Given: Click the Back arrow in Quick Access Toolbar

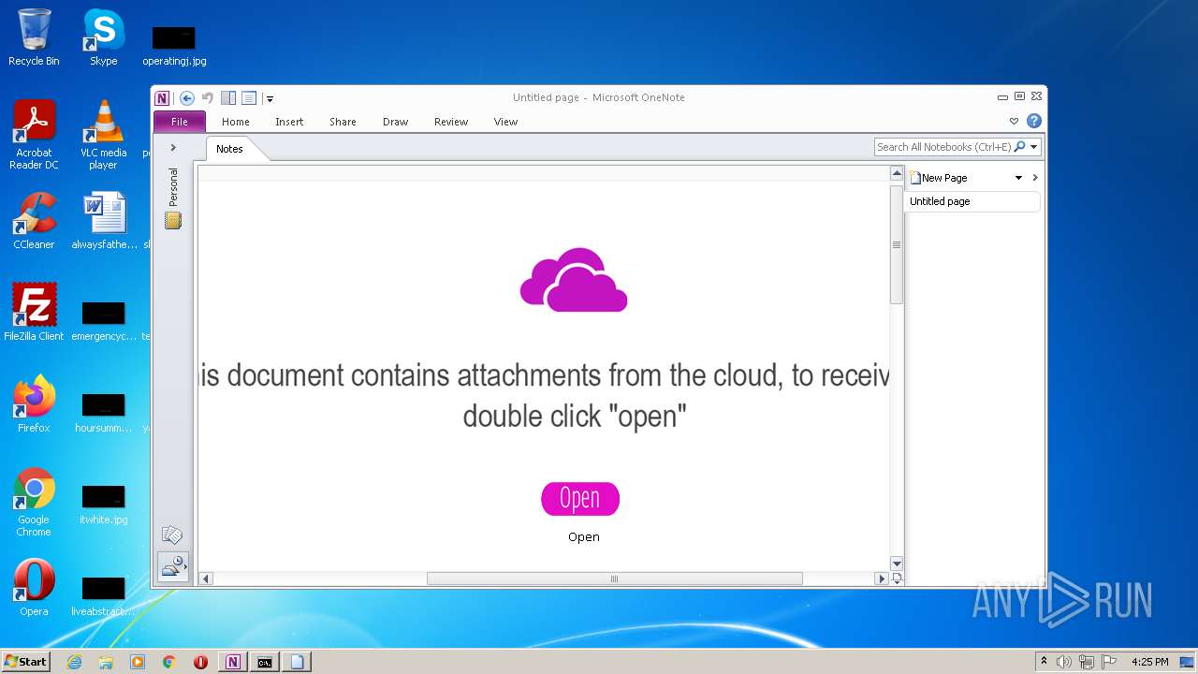Looking at the screenshot, I should pyautogui.click(x=187, y=98).
